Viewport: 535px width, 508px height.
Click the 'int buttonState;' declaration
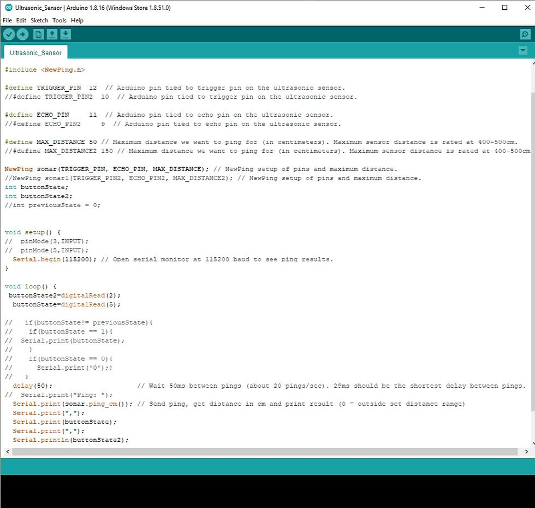37,187
